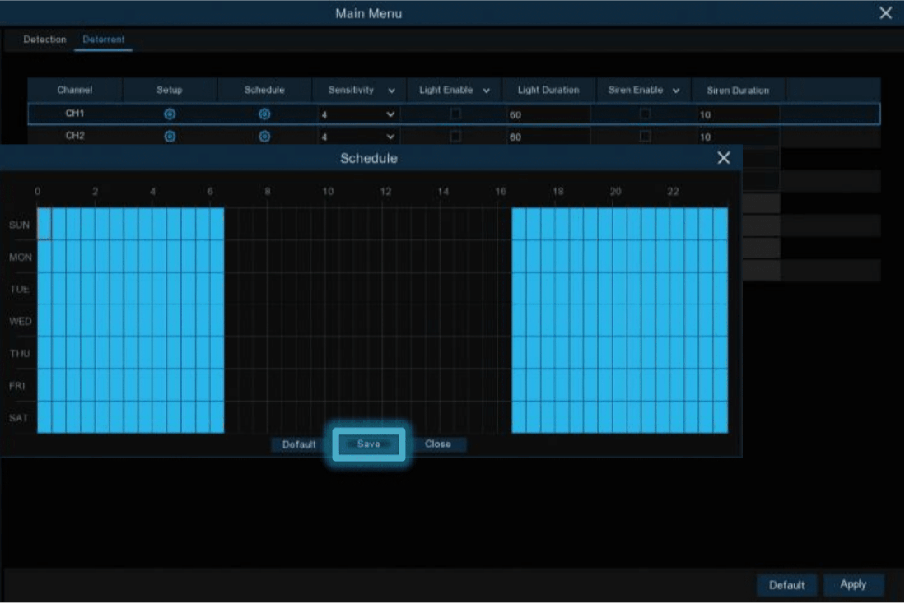Click the Schedule column header

point(264,90)
